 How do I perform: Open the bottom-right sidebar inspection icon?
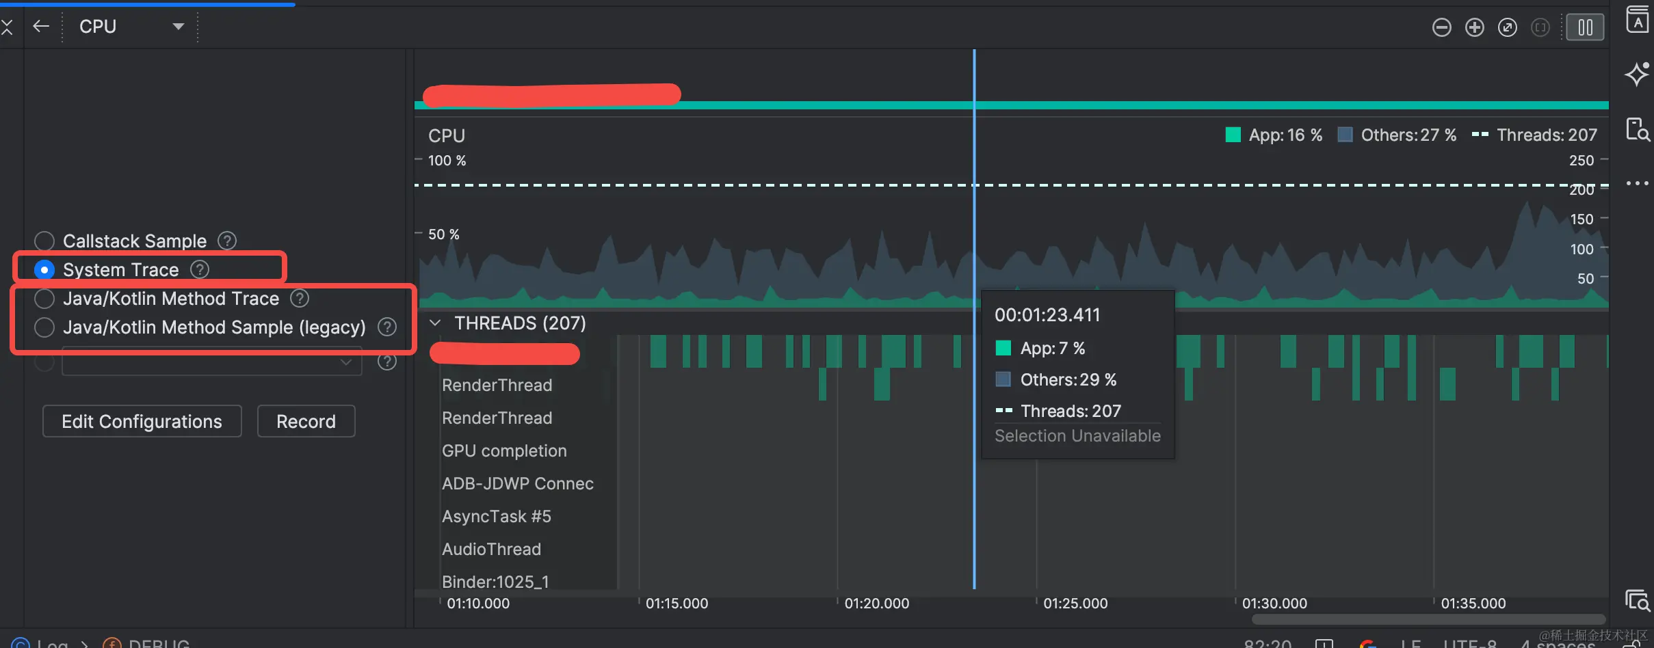1638,600
